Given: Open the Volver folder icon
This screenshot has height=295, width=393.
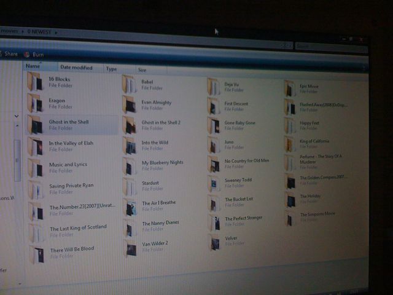Looking at the screenshot, I should click(x=215, y=242).
